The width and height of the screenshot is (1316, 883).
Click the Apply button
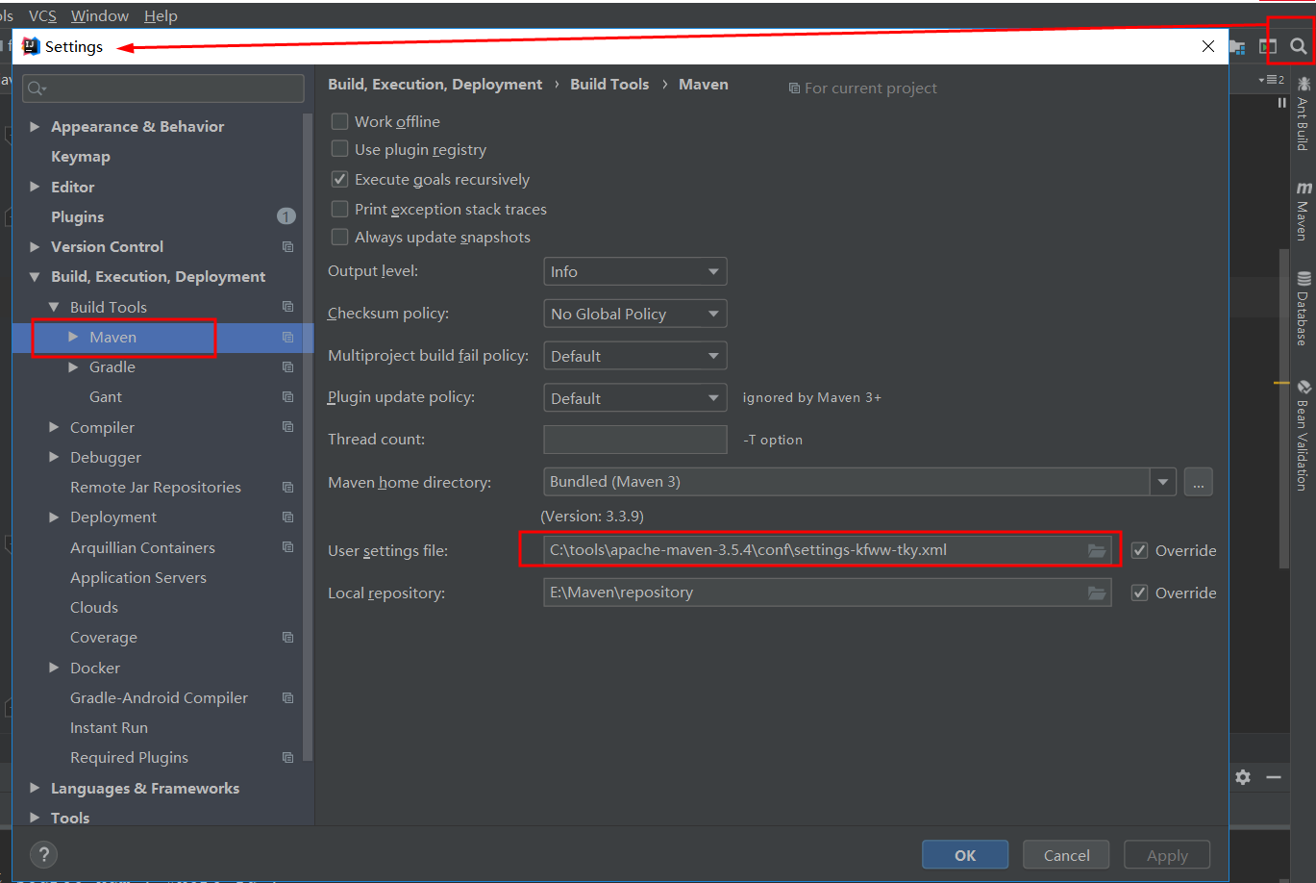tap(1167, 855)
